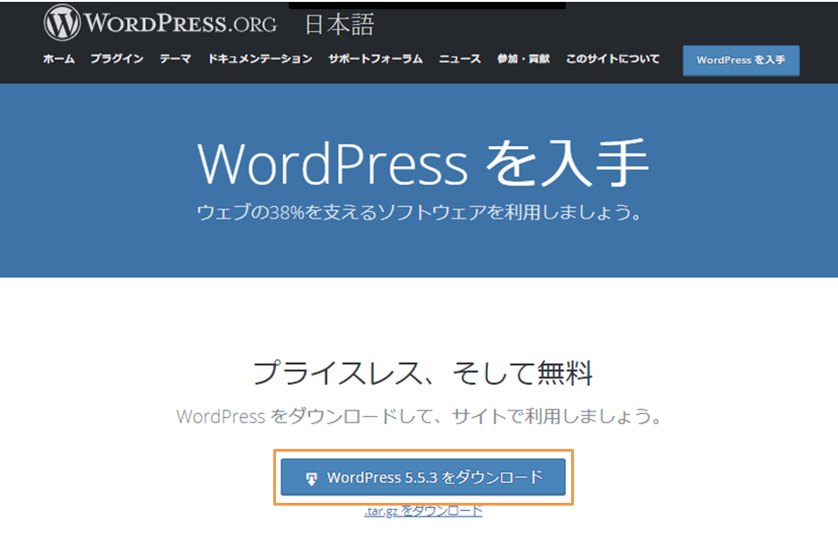Image resolution: width=838 pixels, height=544 pixels.
Task: Click the 日本語 site title text
Action: 340,25
